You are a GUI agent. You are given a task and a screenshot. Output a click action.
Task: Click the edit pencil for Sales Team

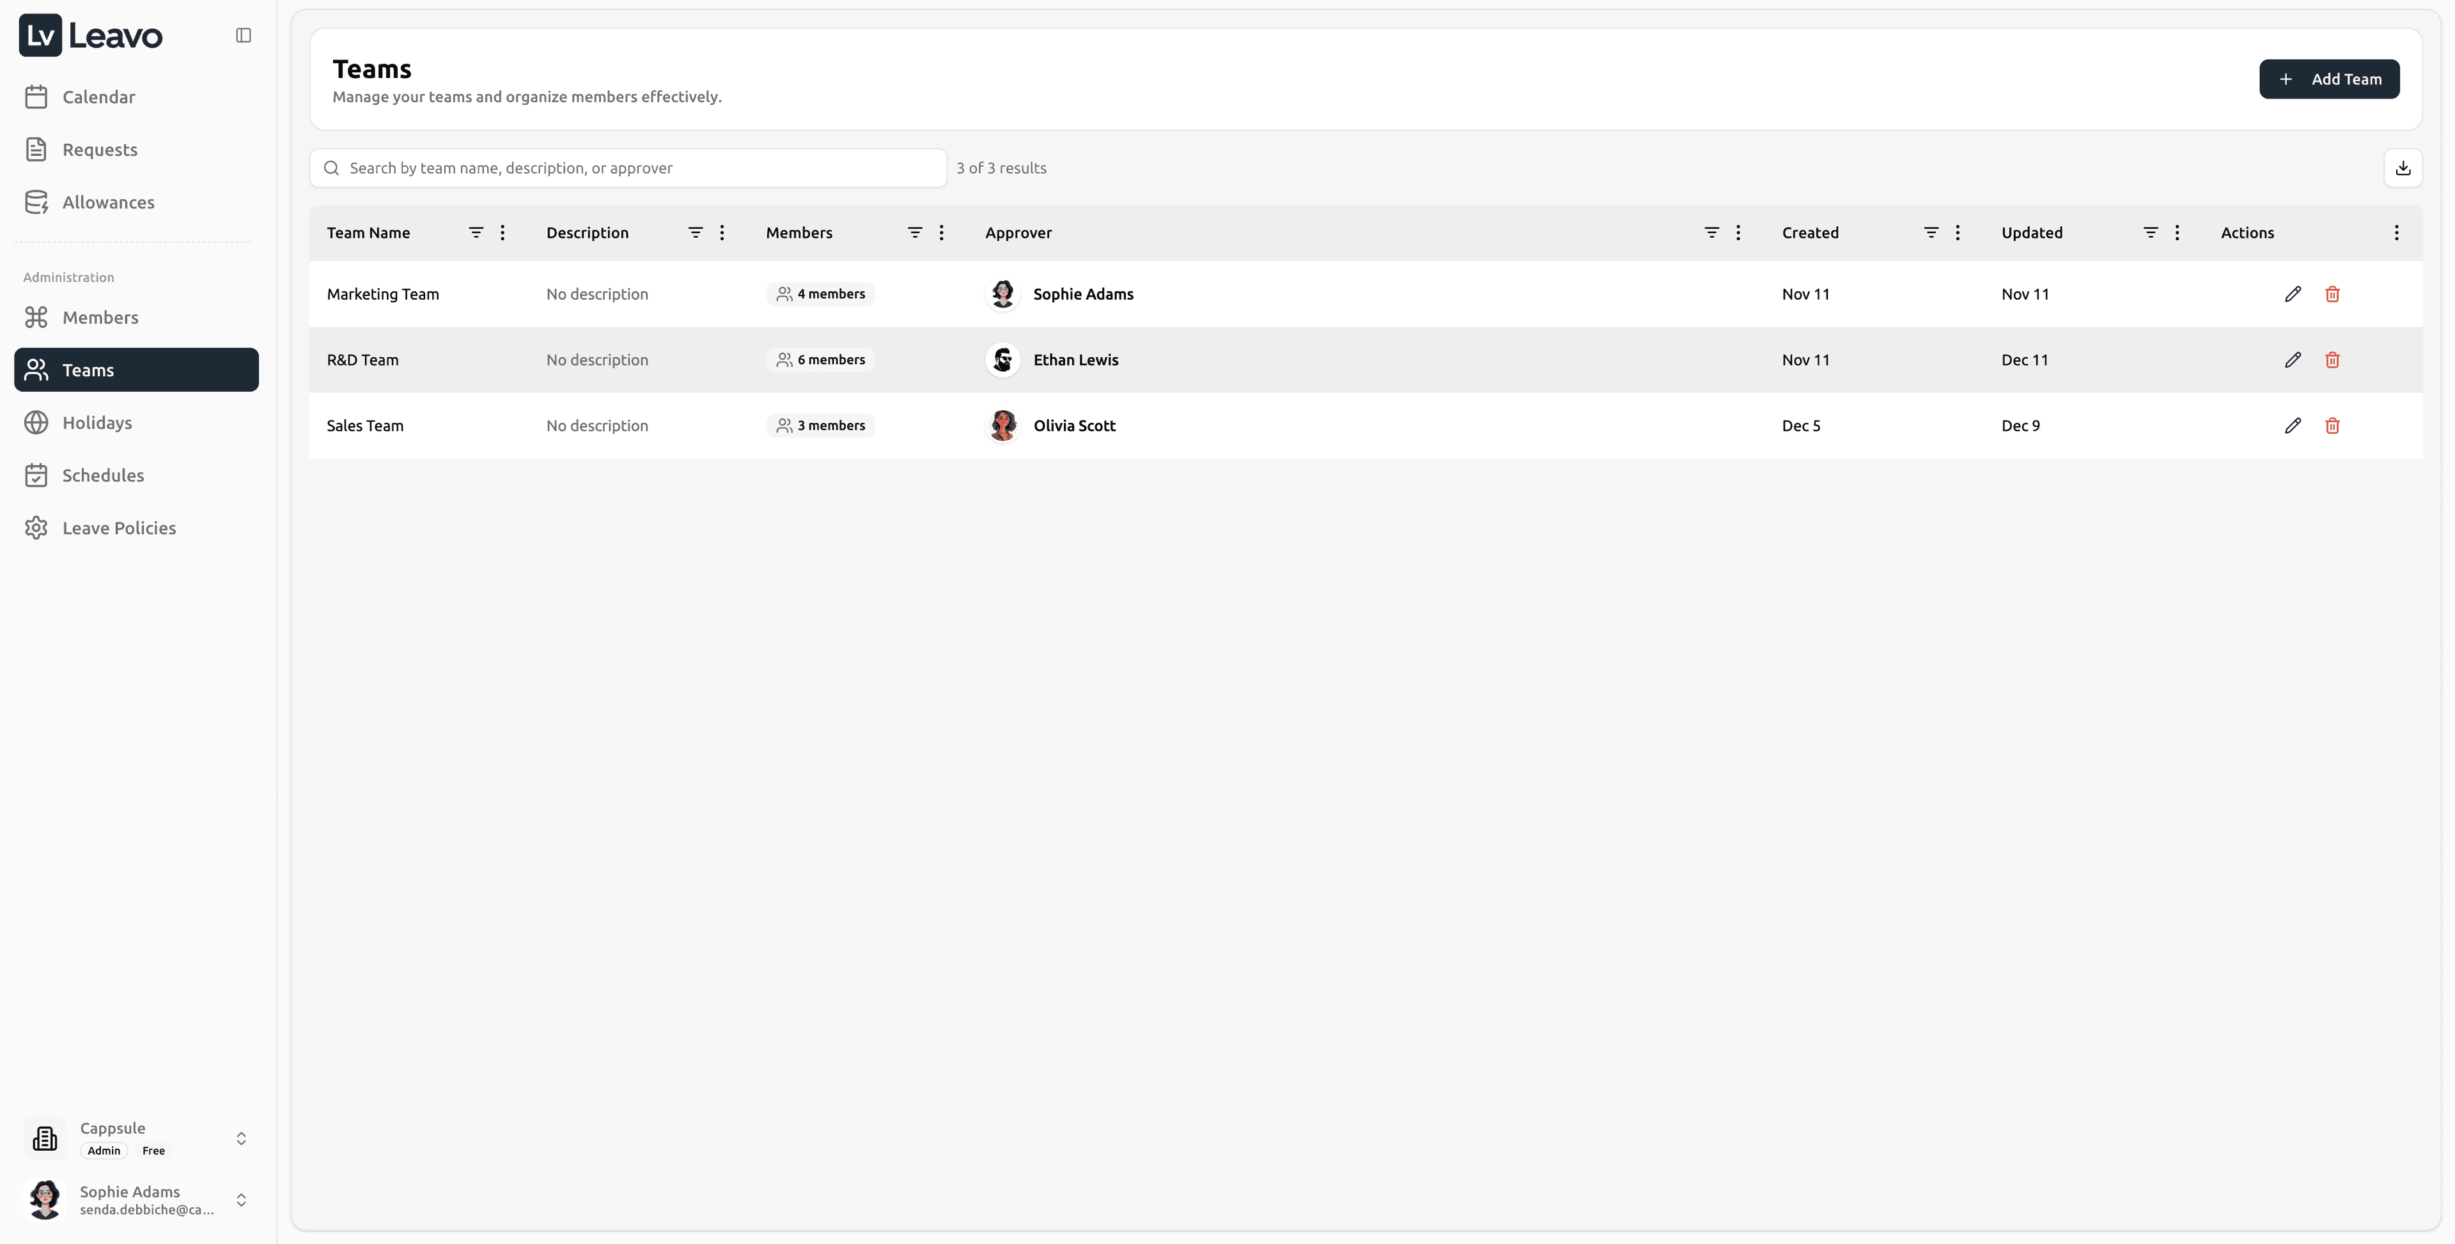[x=2292, y=426]
